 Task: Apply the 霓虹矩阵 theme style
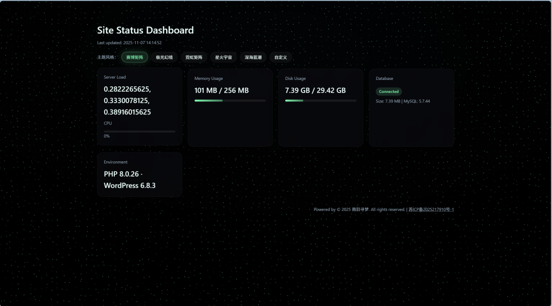pos(194,57)
